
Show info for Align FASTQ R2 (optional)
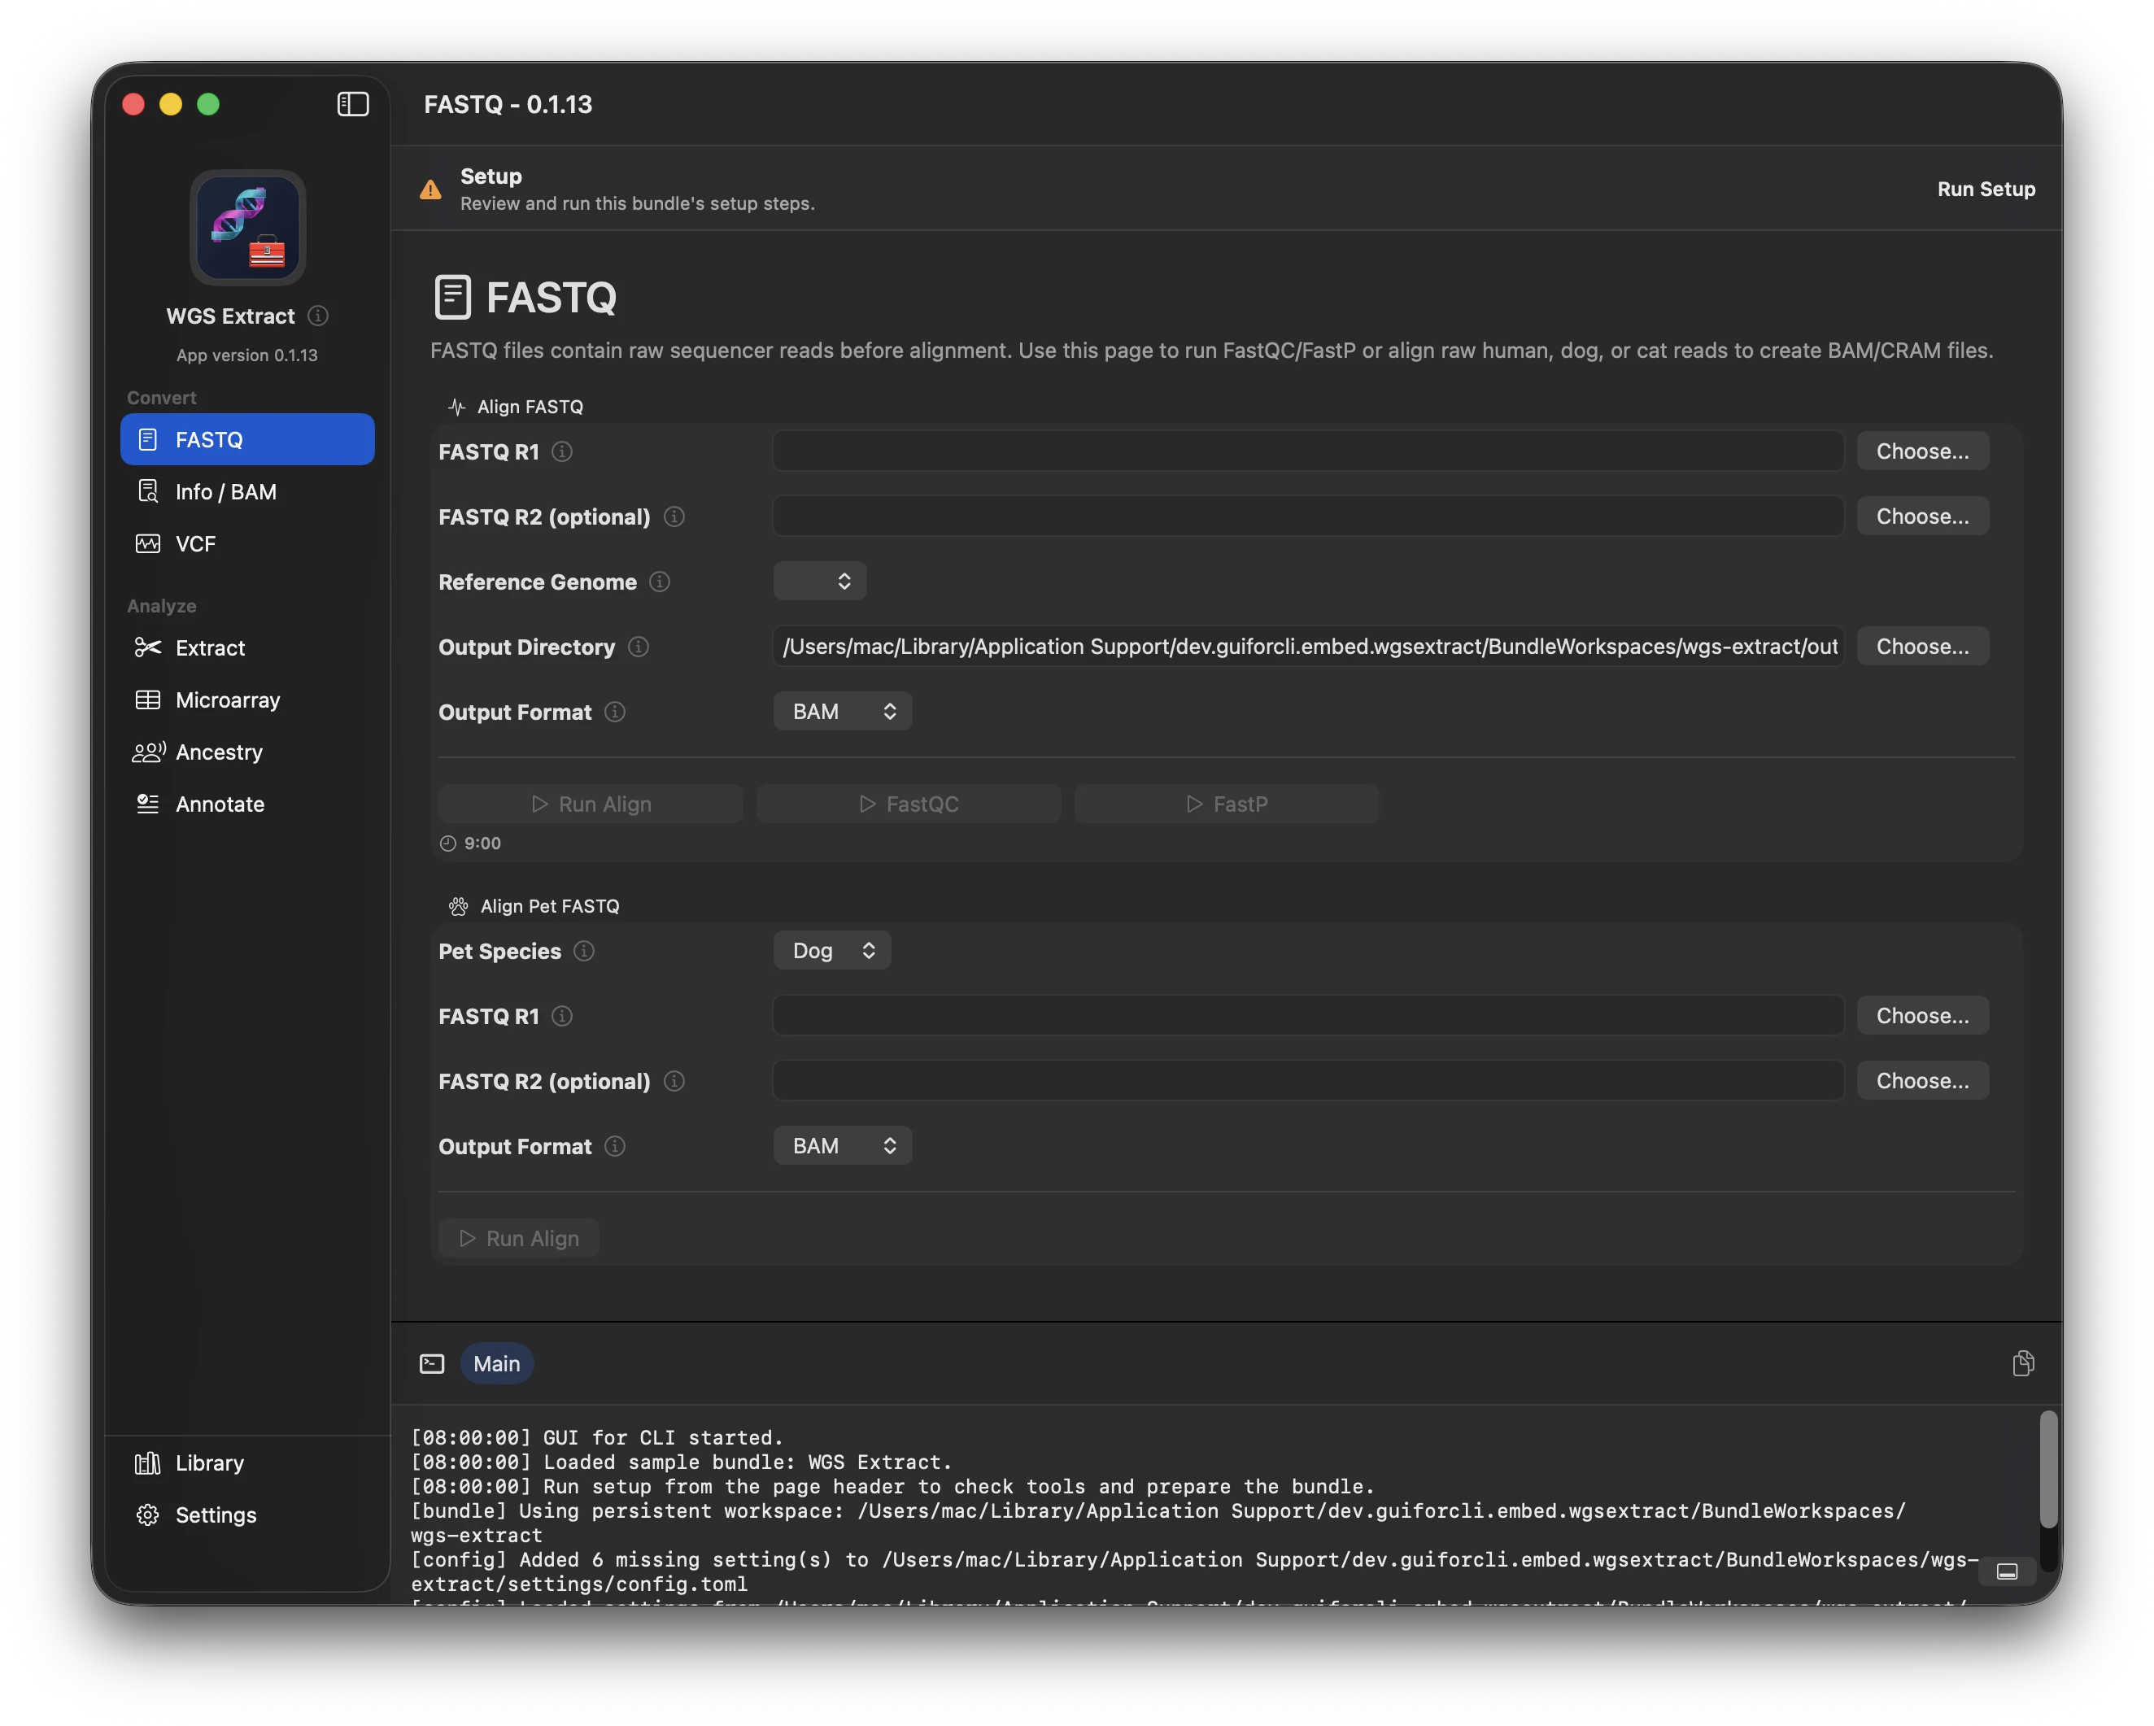point(674,516)
